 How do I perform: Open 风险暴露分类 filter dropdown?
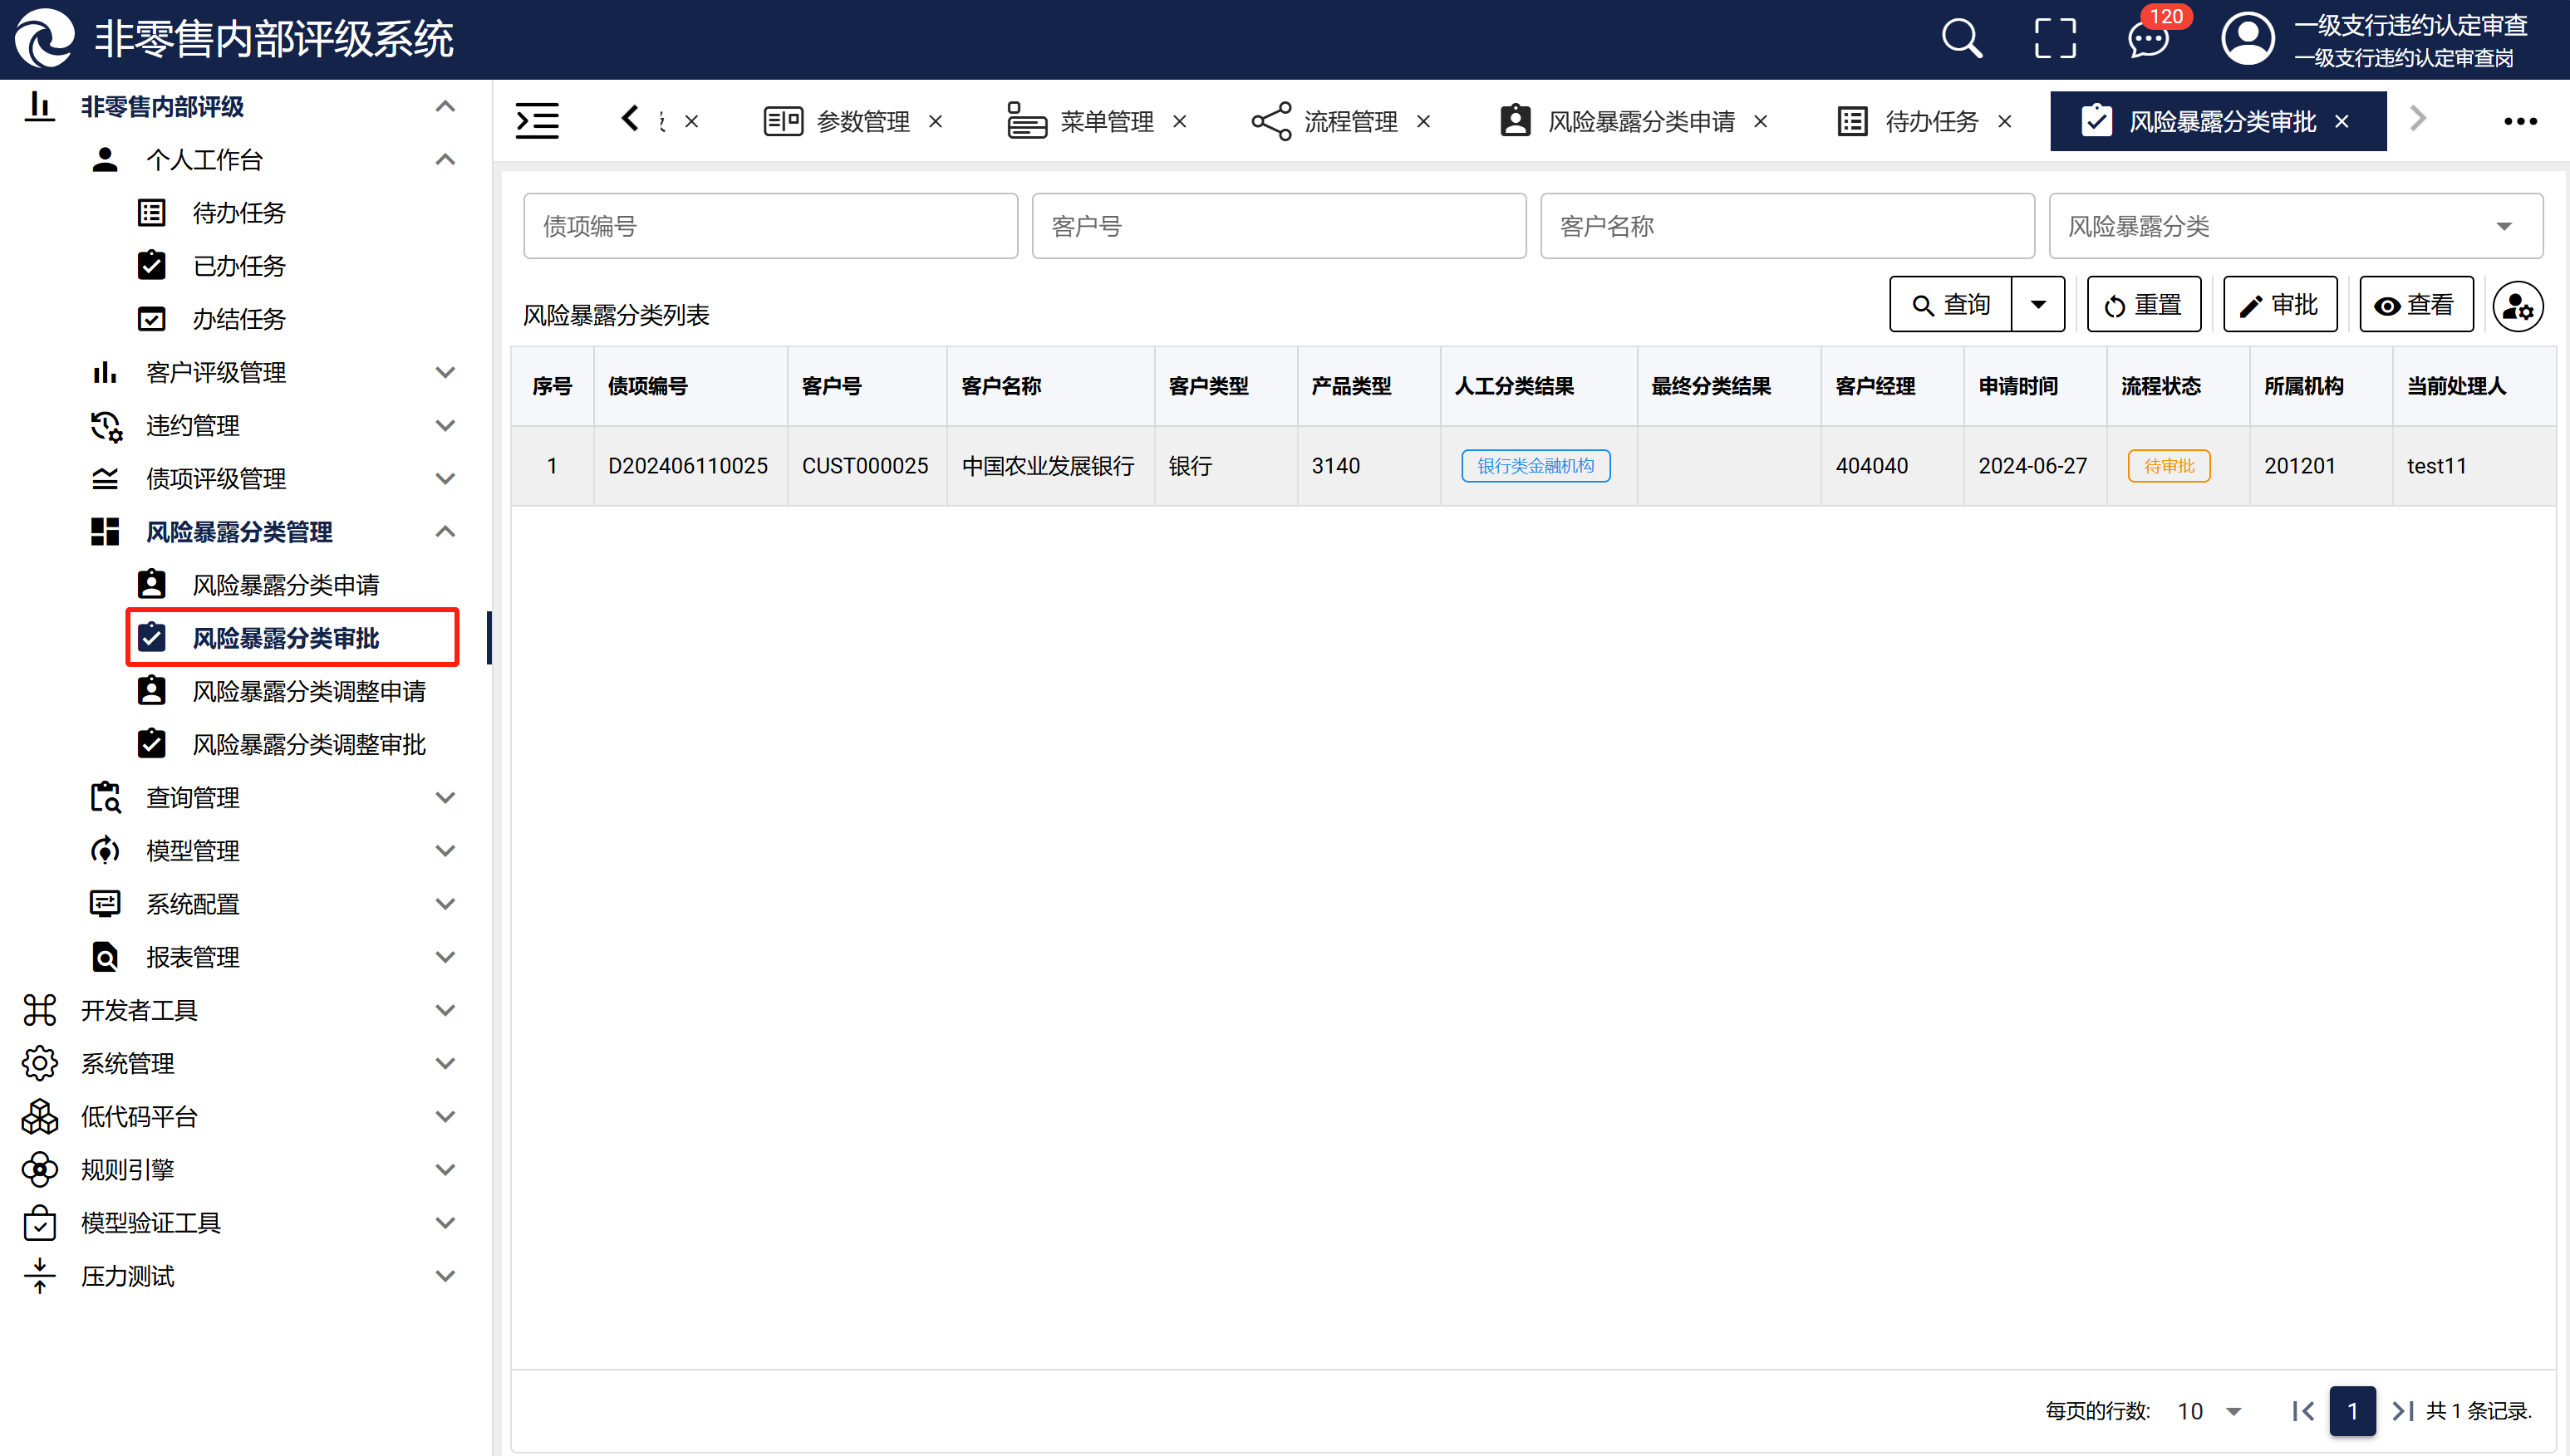[2295, 227]
